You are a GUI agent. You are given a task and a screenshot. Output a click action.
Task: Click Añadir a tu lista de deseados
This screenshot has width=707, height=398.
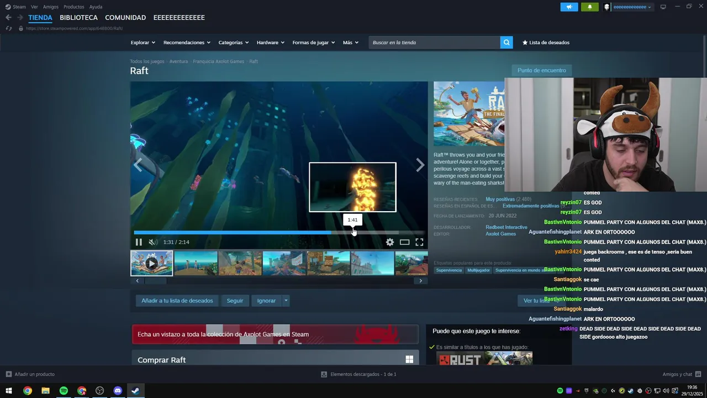(x=177, y=301)
